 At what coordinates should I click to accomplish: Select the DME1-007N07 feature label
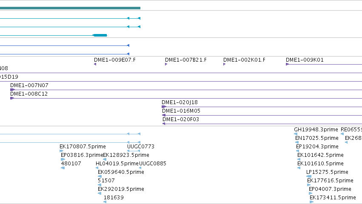(x=29, y=85)
